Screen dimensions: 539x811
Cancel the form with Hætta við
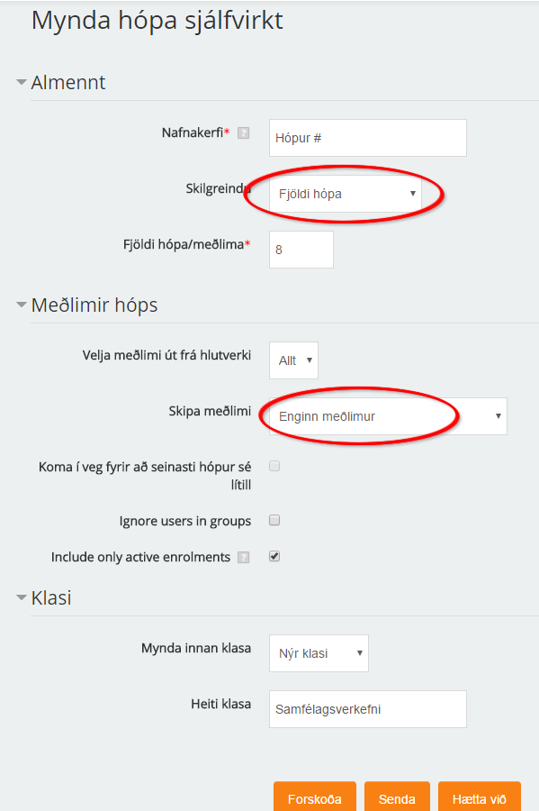(480, 798)
